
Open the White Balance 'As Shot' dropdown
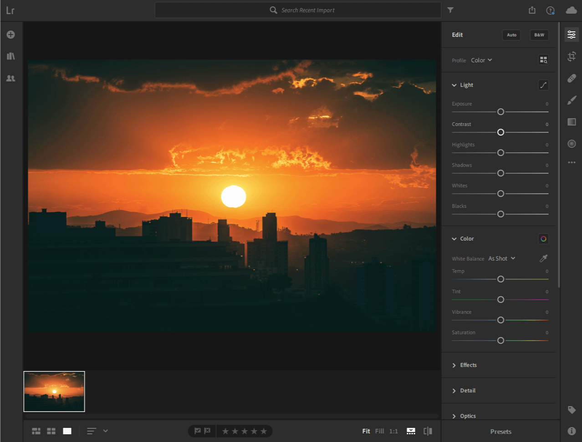pos(501,258)
